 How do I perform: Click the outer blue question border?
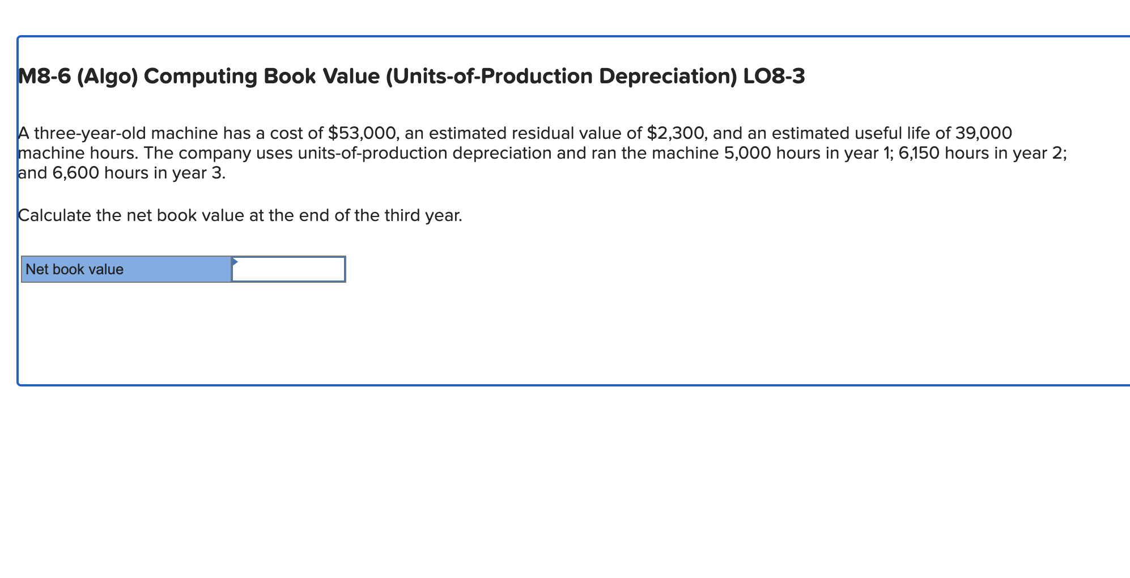567,36
